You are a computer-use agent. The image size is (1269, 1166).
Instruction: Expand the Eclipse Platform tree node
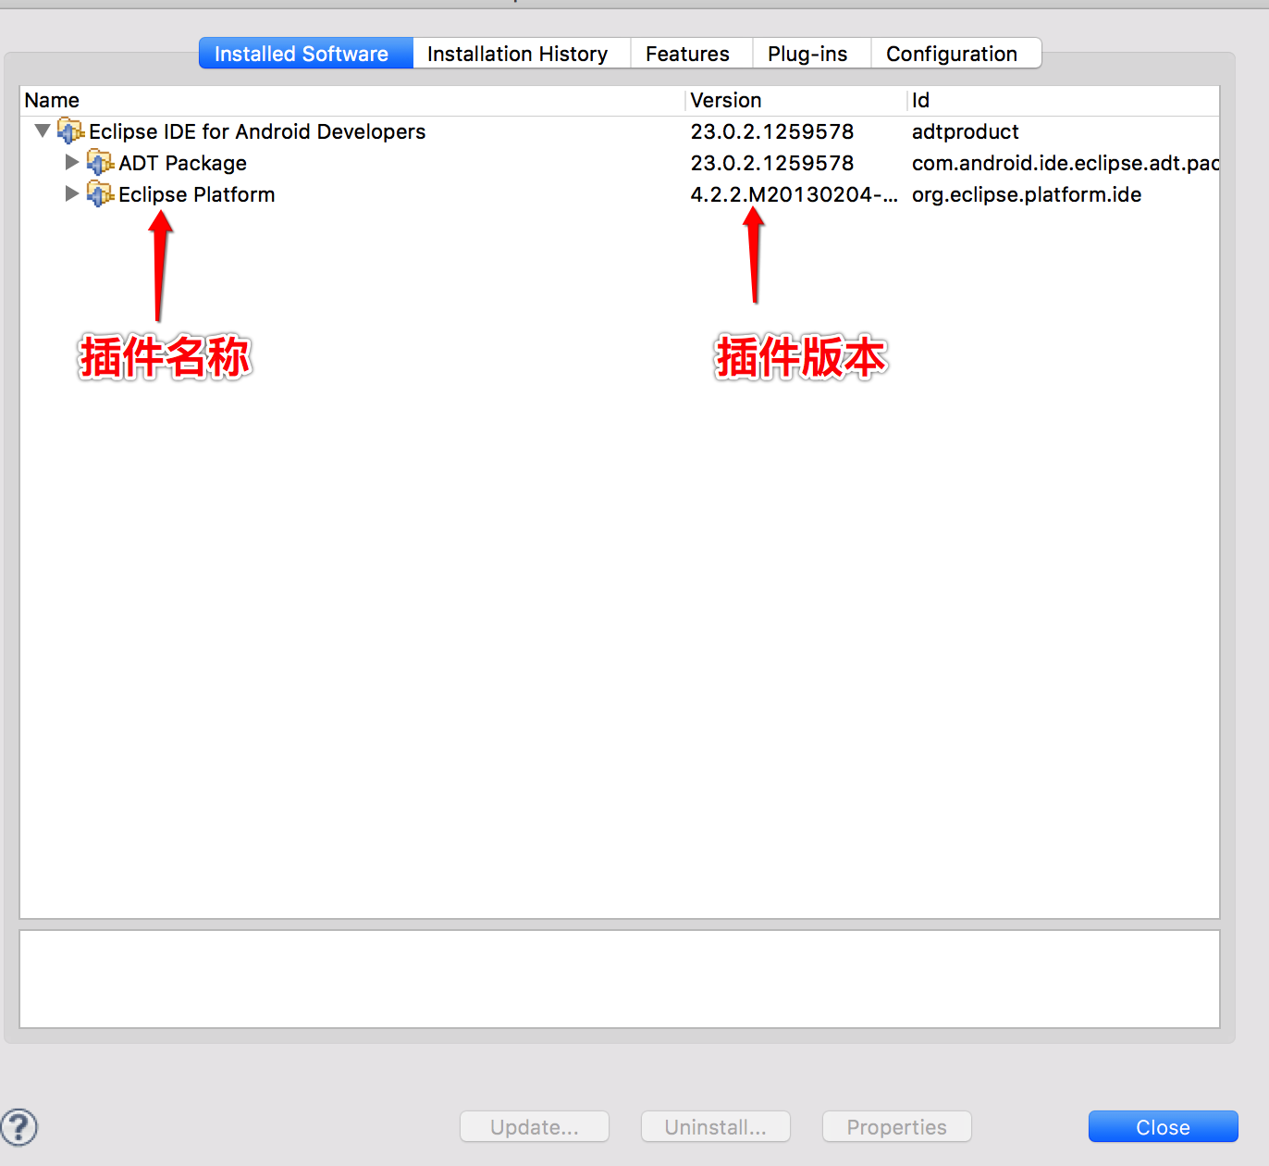click(x=72, y=194)
